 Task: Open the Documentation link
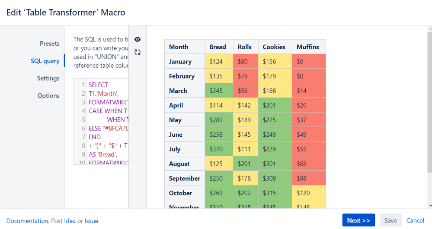coord(27,221)
